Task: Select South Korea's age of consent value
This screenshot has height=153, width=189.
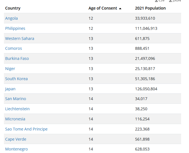Action: click(x=91, y=79)
